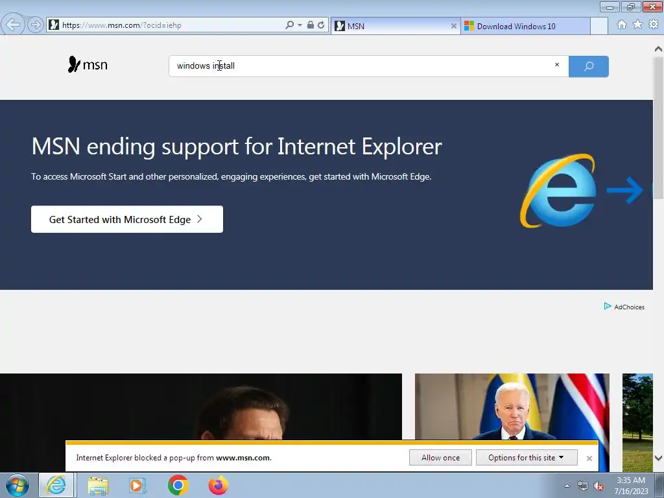
Task: Click the Internet Explorer taskbar icon
Action: (x=56, y=485)
